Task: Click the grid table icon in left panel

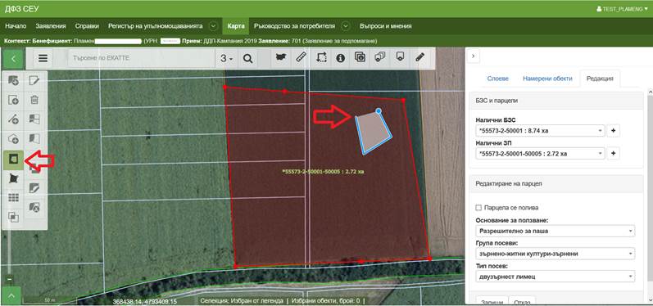Action: tap(14, 197)
